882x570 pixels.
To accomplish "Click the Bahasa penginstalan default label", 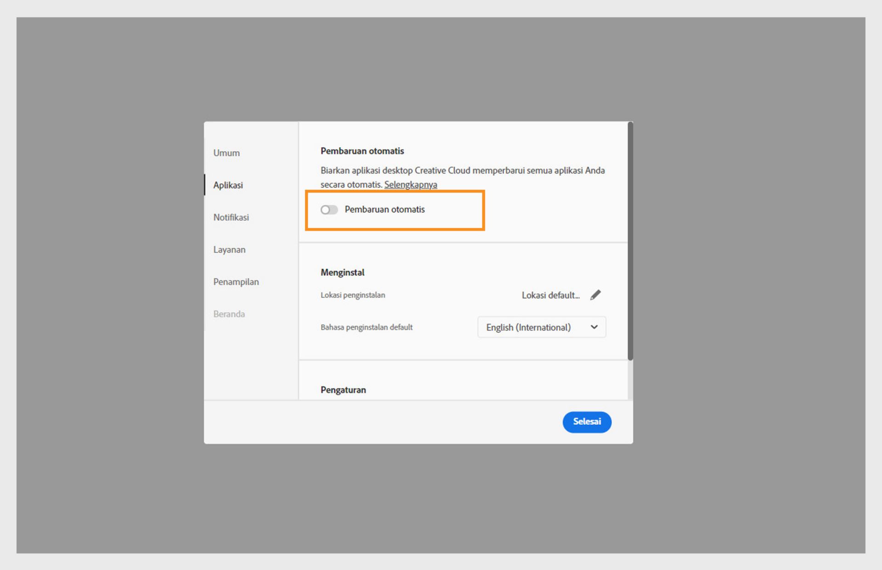I will 366,327.
